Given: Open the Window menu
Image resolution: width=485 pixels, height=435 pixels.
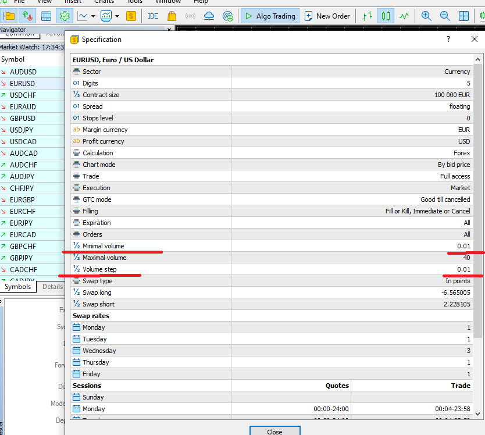Looking at the screenshot, I should (x=168, y=2).
